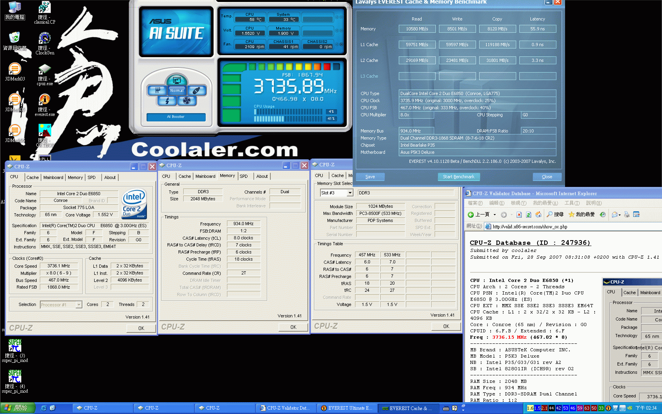Click CPU temperature 58 °C readout
This screenshot has height=414, width=662.
click(x=250, y=19)
